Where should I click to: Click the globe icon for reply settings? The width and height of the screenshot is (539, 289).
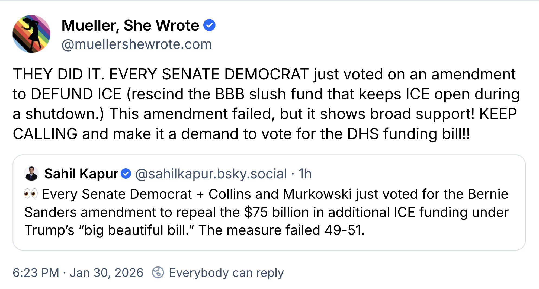tap(158, 272)
